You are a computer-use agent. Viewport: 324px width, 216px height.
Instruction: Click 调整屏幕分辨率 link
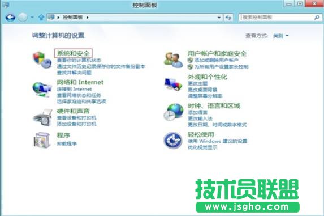point(205,96)
